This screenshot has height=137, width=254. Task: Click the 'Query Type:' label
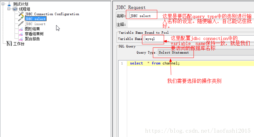tap(147, 52)
